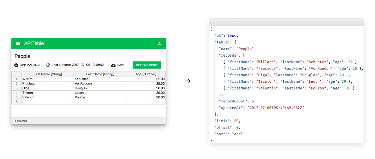Select the cell containing Valentin
This screenshot has width=375, height=159.
tap(48, 97)
